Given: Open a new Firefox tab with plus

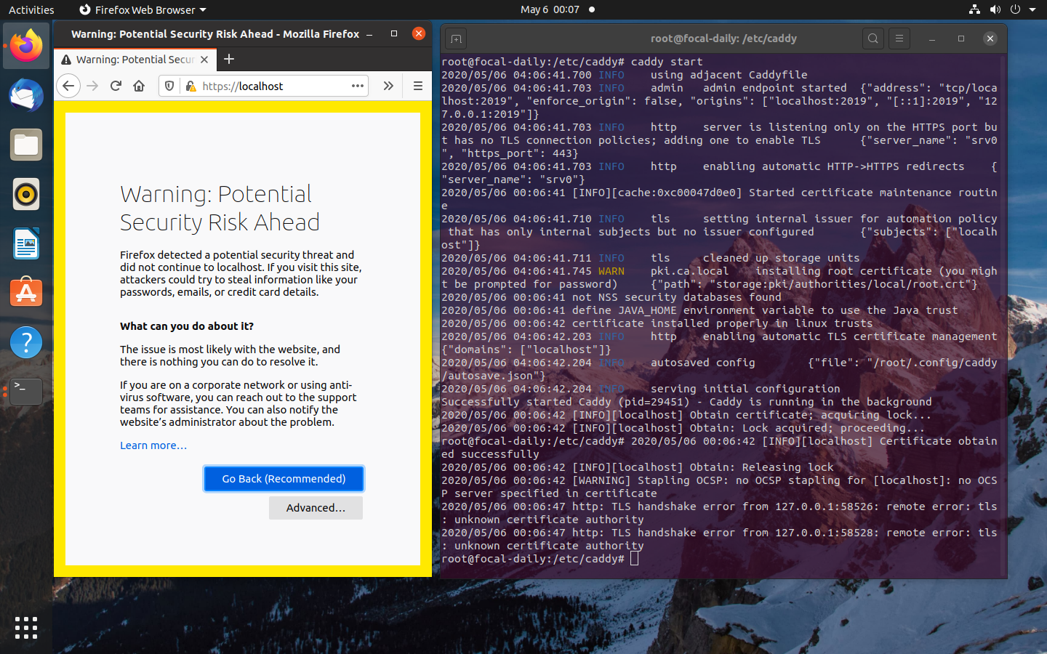Looking at the screenshot, I should pos(229,59).
